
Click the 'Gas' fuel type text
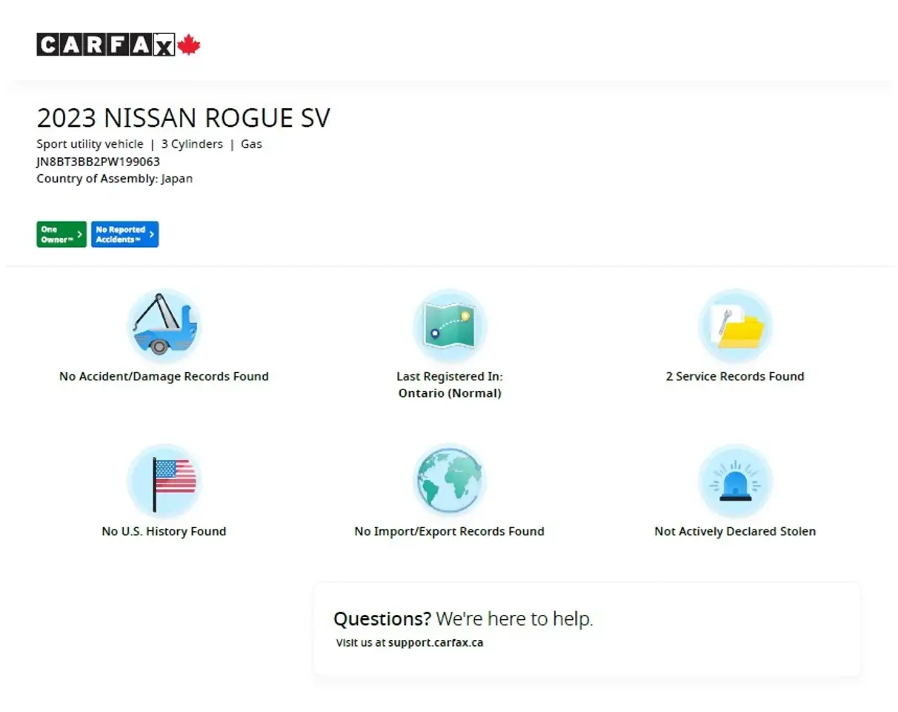coord(251,145)
